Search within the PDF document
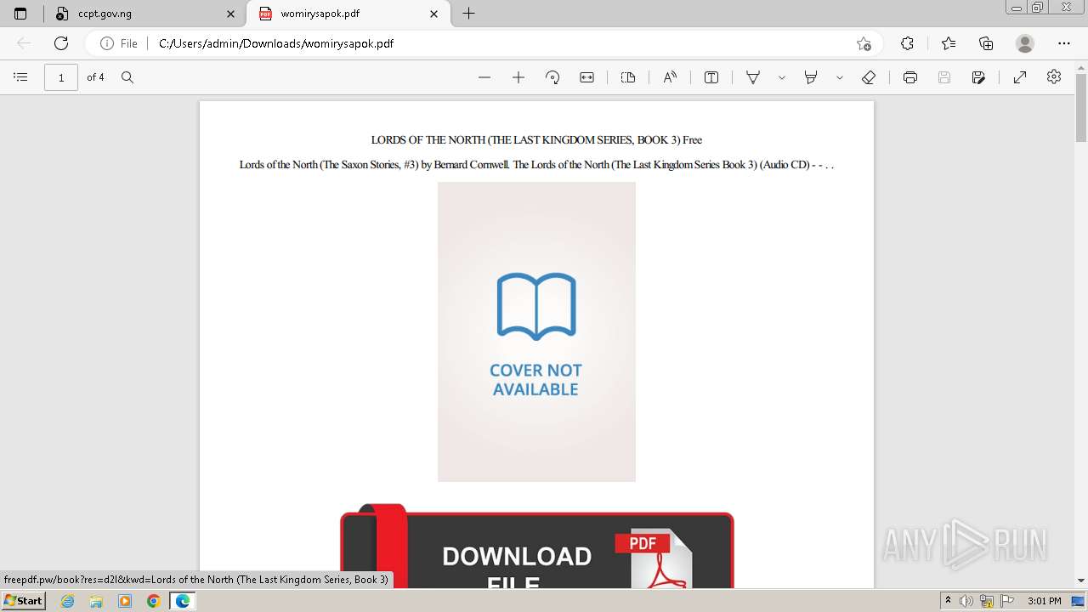The width and height of the screenshot is (1088, 612). (x=127, y=77)
